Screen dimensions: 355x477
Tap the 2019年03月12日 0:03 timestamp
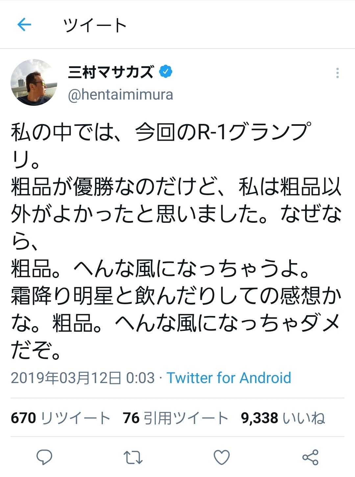[83, 378]
